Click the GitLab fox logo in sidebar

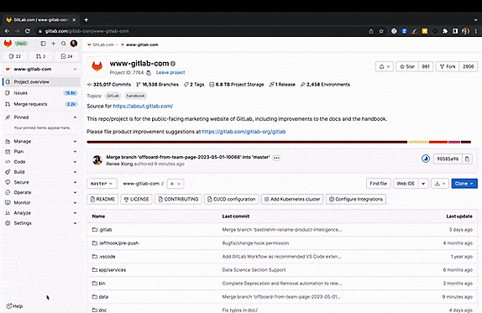tap(8, 44)
